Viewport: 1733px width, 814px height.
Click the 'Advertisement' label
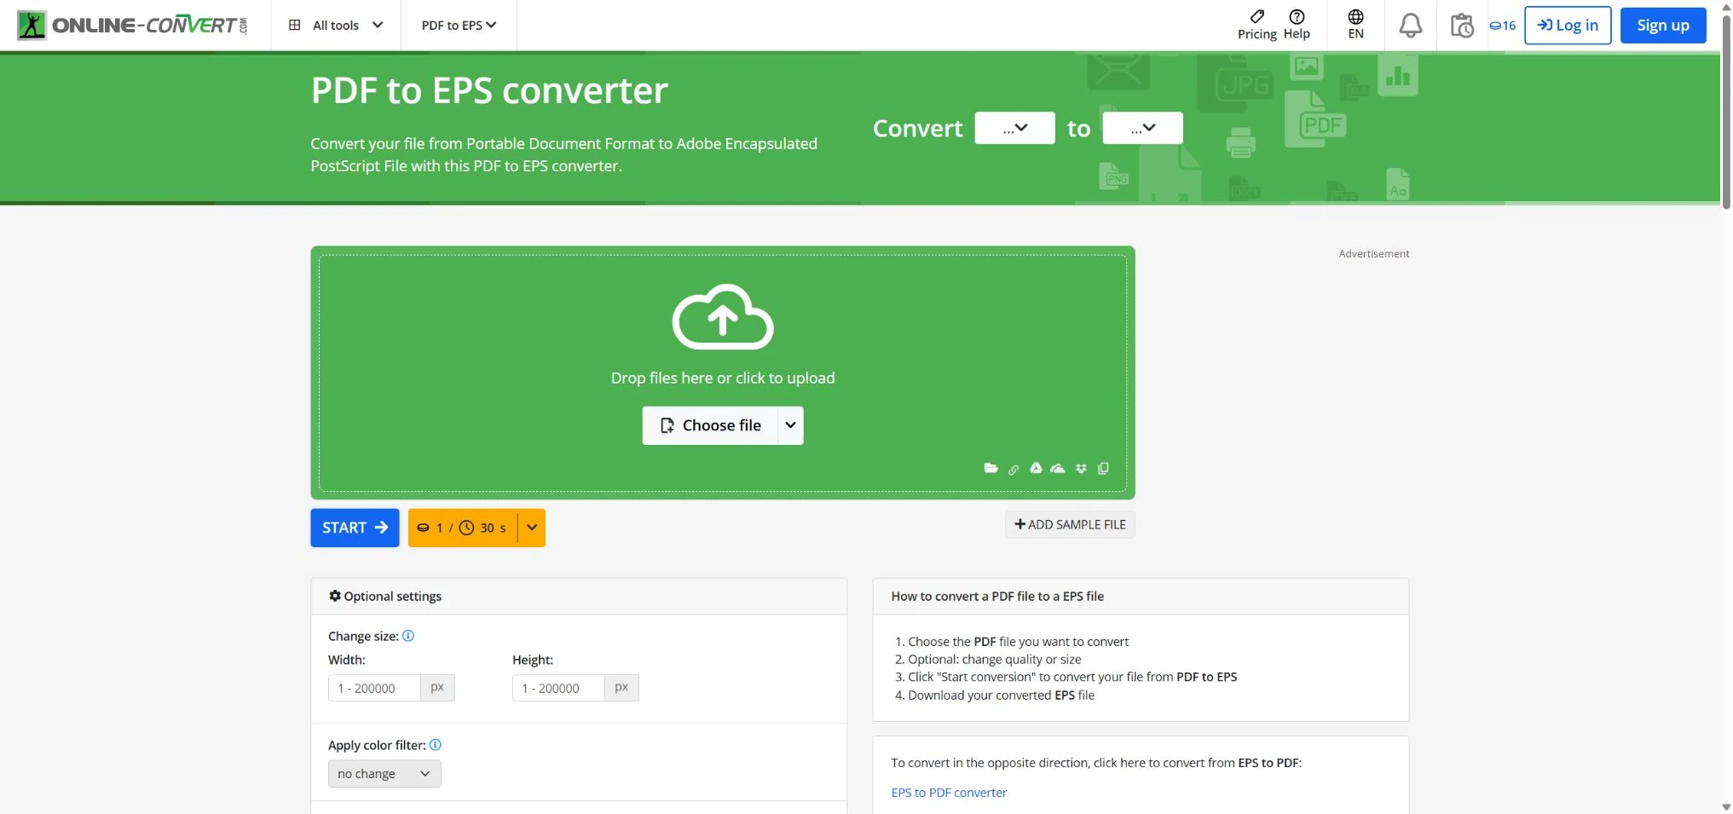[x=1374, y=254]
